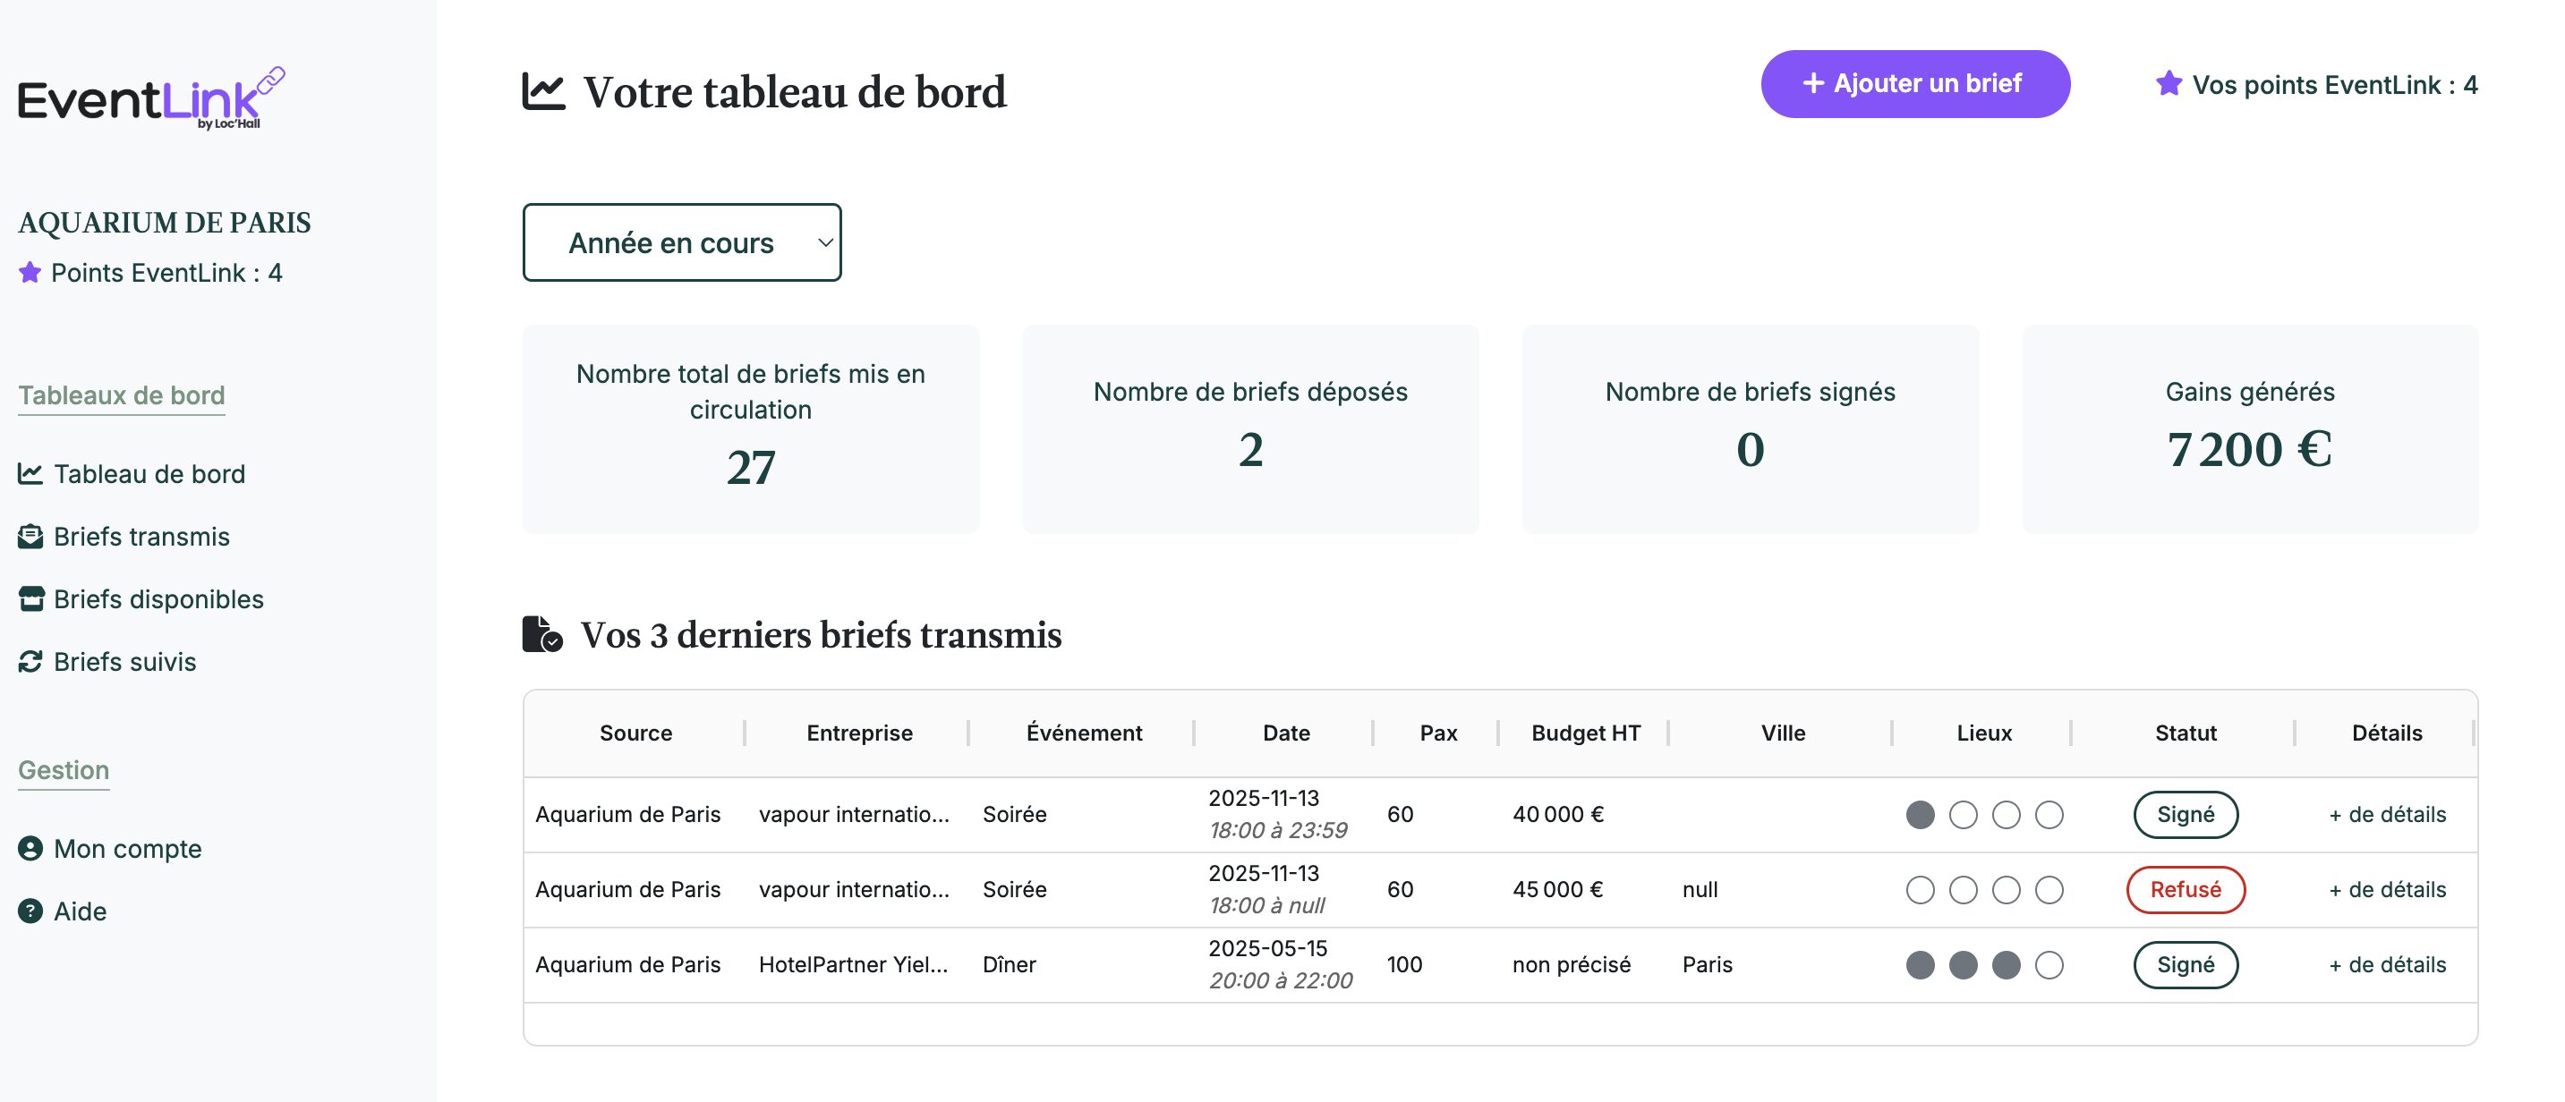
Task: Click the first filled circle in the 40 000 € row
Action: pyautogui.click(x=1920, y=814)
